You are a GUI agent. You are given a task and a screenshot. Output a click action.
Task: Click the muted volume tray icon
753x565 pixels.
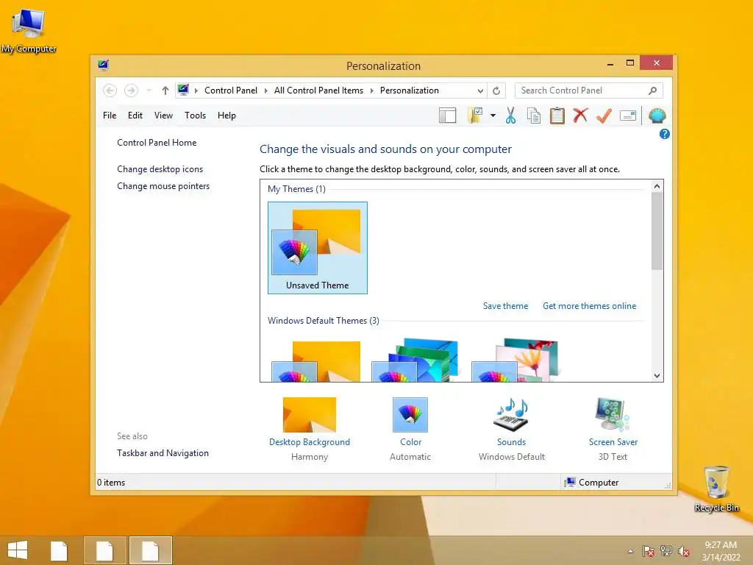coord(683,551)
